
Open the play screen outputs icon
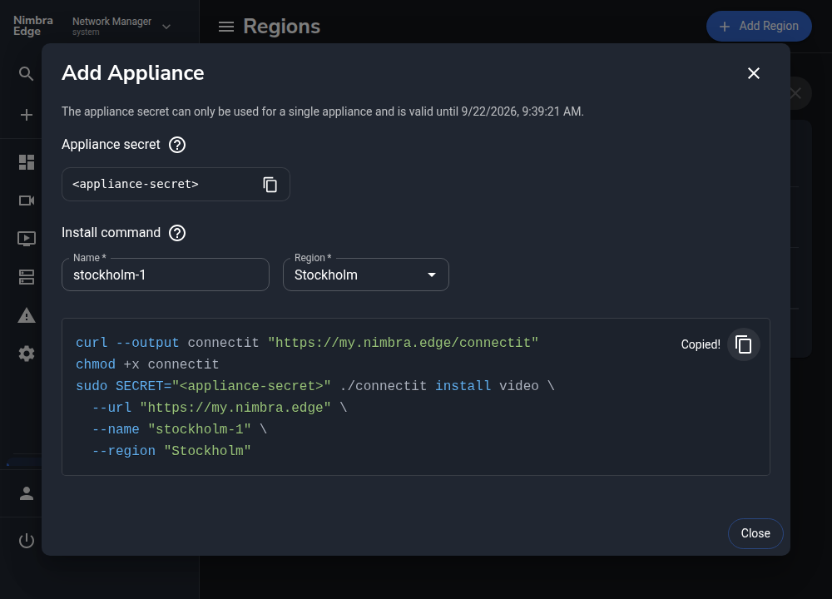point(27,239)
